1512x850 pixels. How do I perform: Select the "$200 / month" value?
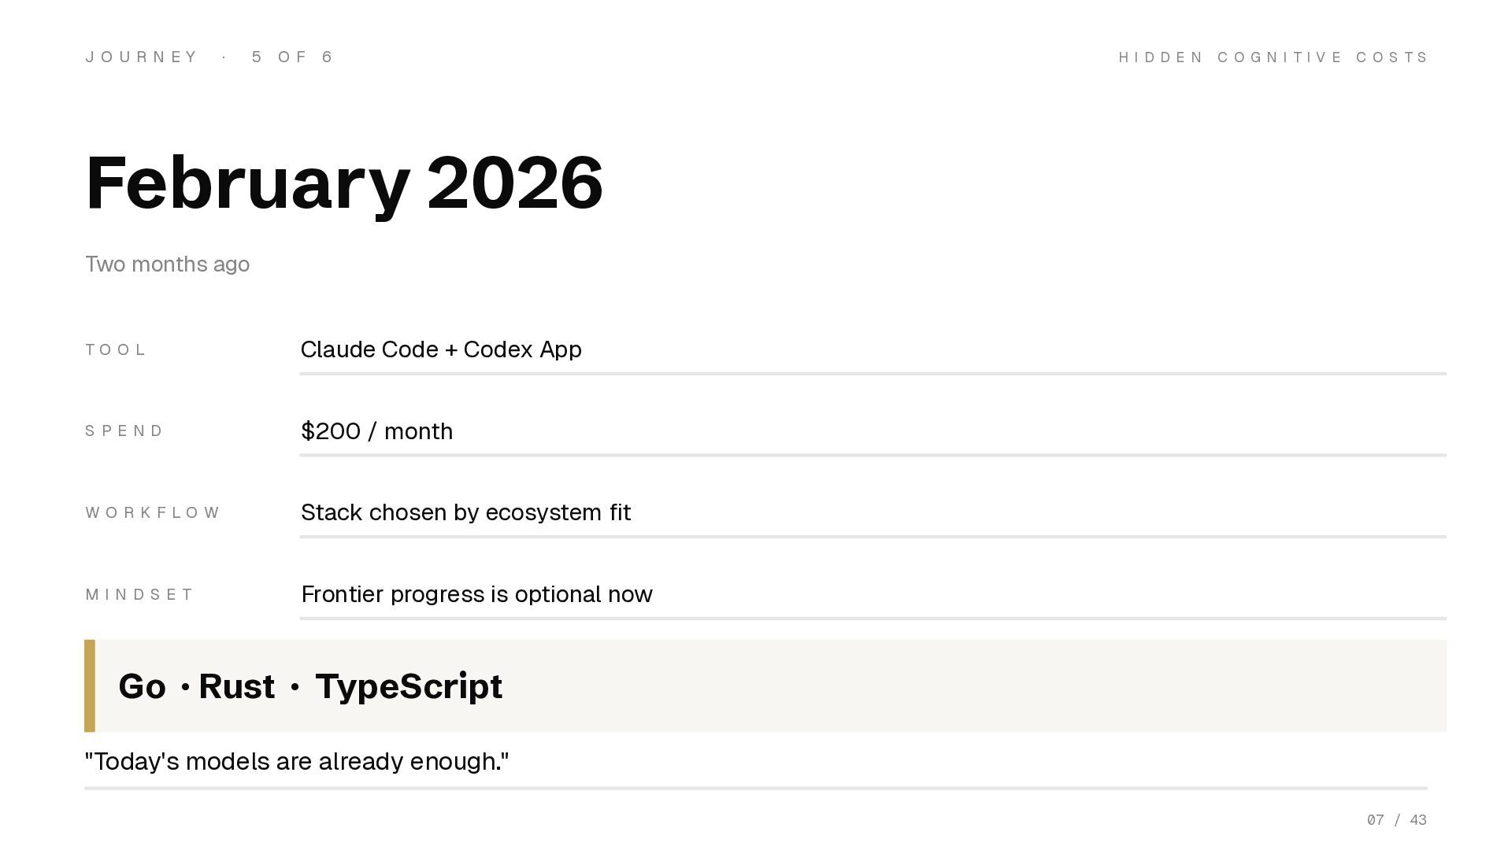[376, 431]
